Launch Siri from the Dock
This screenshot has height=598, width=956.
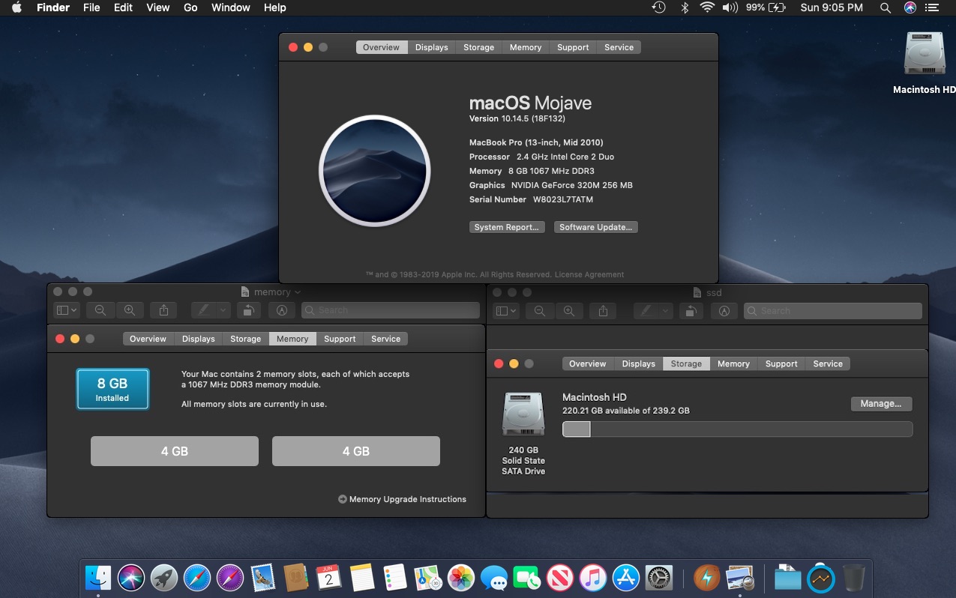coord(131,577)
